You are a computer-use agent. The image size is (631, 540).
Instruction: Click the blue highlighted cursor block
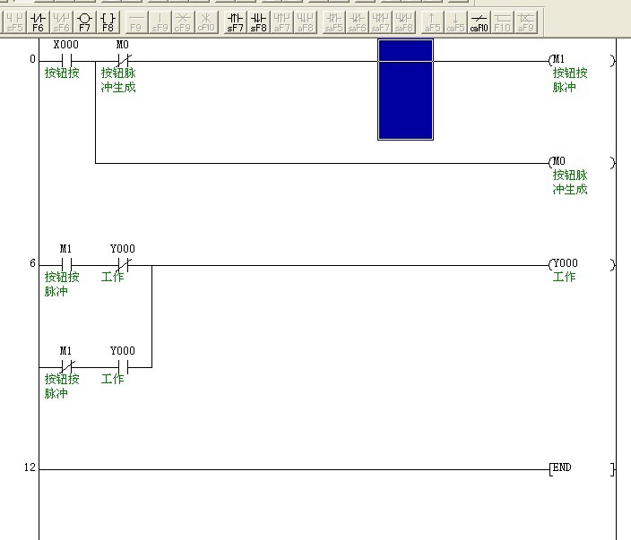405,89
